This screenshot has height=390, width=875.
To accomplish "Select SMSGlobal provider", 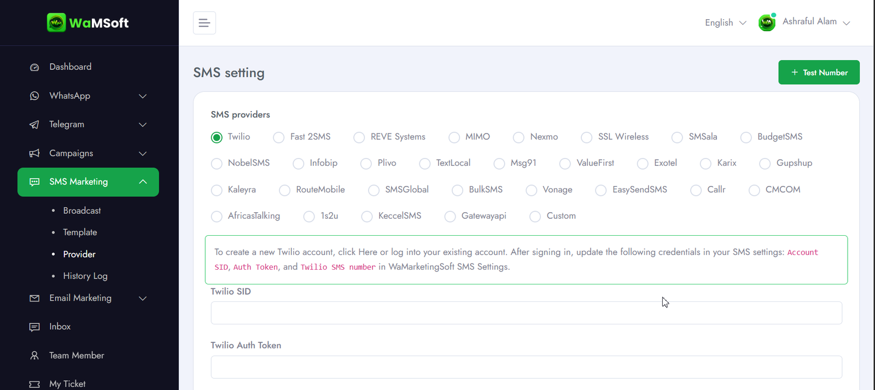I will pos(374,190).
